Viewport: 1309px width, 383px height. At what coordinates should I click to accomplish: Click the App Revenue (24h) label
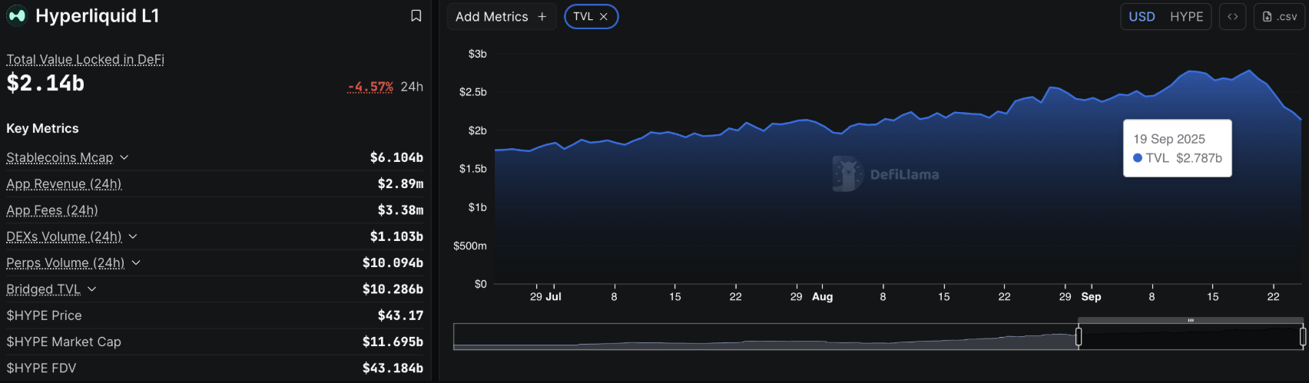[x=64, y=184]
